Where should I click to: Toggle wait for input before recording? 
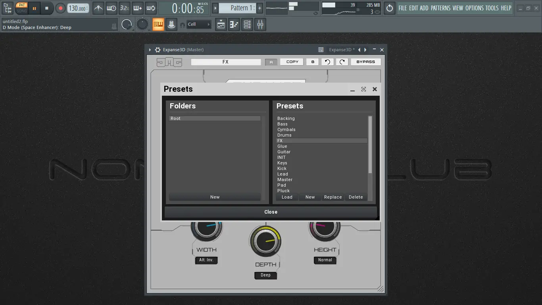pos(111,8)
